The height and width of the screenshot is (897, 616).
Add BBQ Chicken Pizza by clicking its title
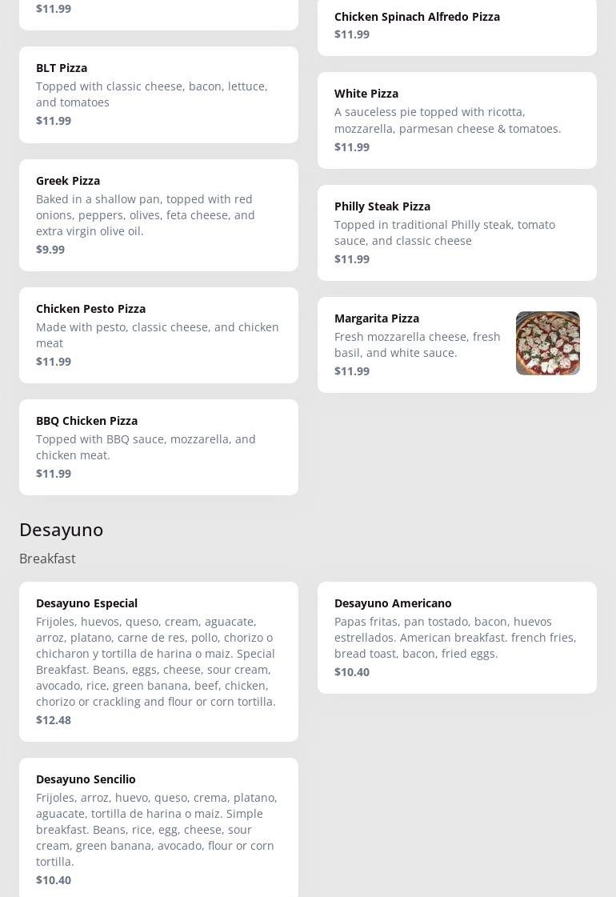(86, 421)
